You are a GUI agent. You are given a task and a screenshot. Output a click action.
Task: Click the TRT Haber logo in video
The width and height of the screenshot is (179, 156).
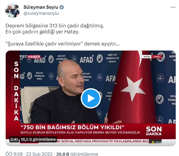pyautogui.click(x=30, y=57)
